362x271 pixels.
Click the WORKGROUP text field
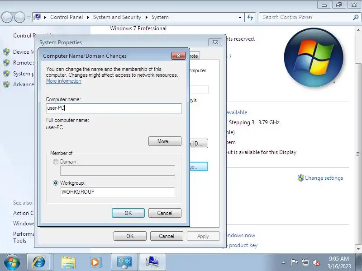pyautogui.click(x=118, y=192)
